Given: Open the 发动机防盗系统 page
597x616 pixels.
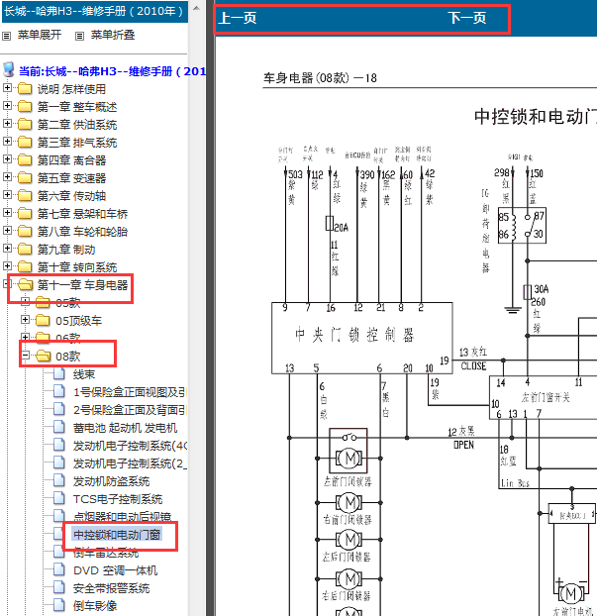Looking at the screenshot, I should tap(111, 481).
